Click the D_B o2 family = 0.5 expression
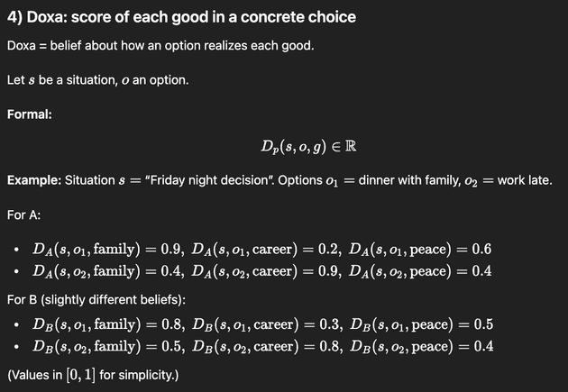Screen dimensions: 568x392 click(x=109, y=346)
